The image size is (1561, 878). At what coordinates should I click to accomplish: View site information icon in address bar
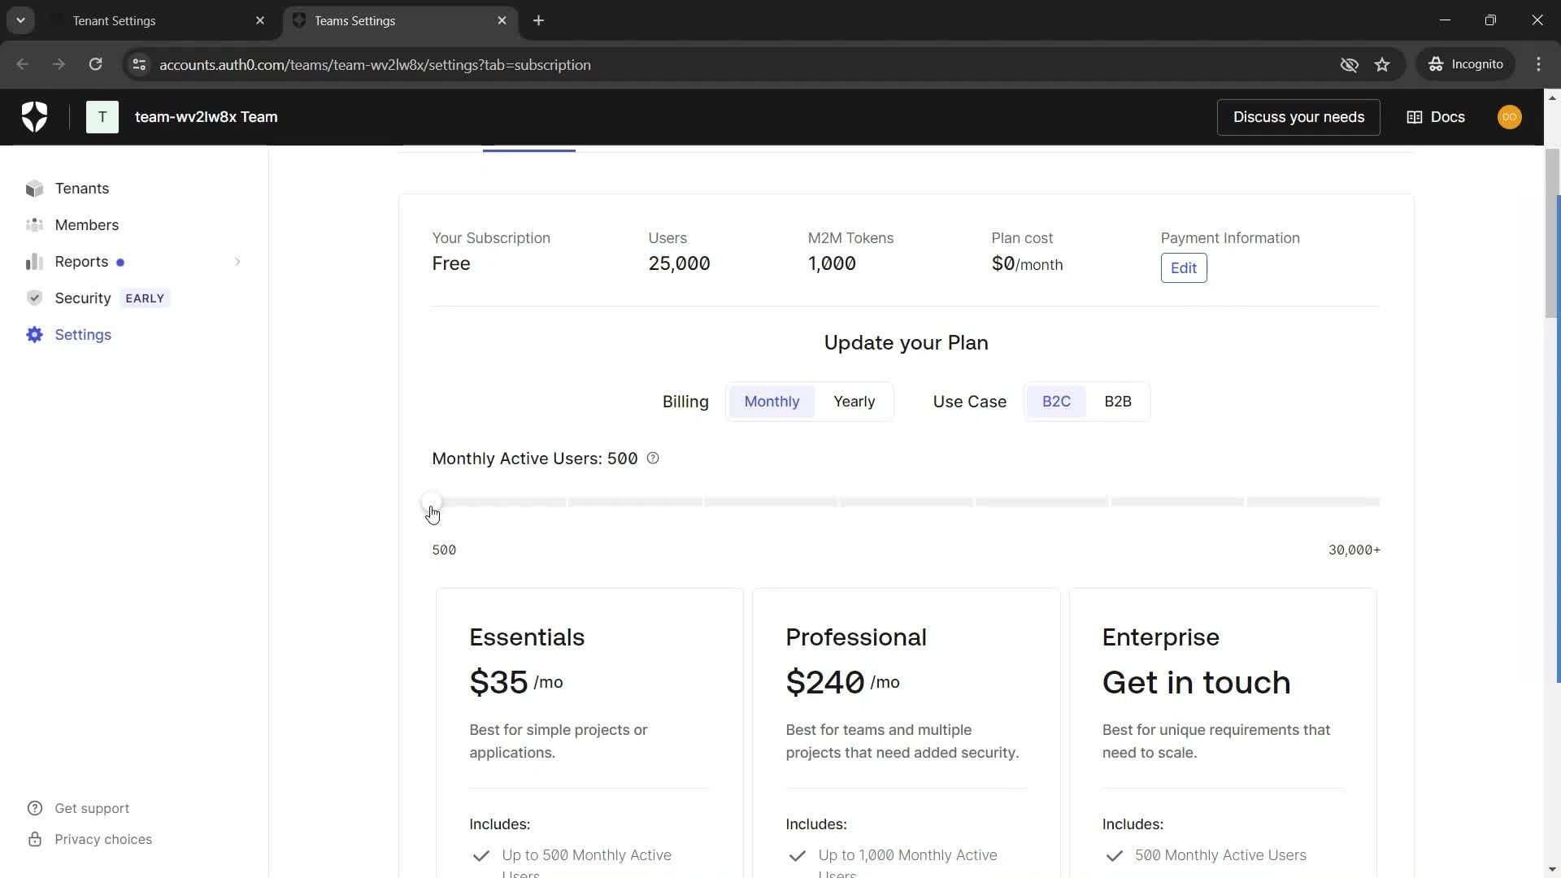pos(139,64)
